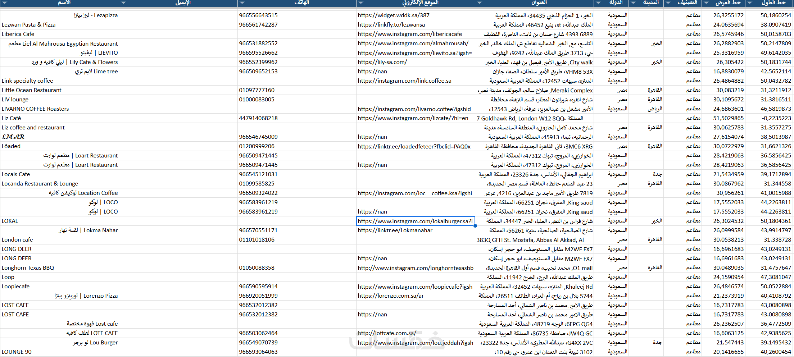Open the longhorntexasbb Instagram link
This screenshot has height=357, width=794.
[x=416, y=268]
